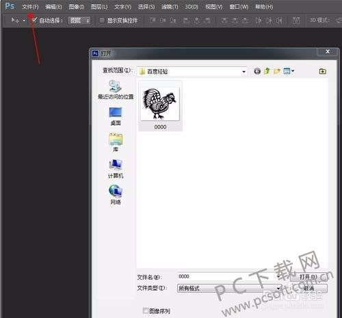Click the distribute right edges icon

(279, 21)
